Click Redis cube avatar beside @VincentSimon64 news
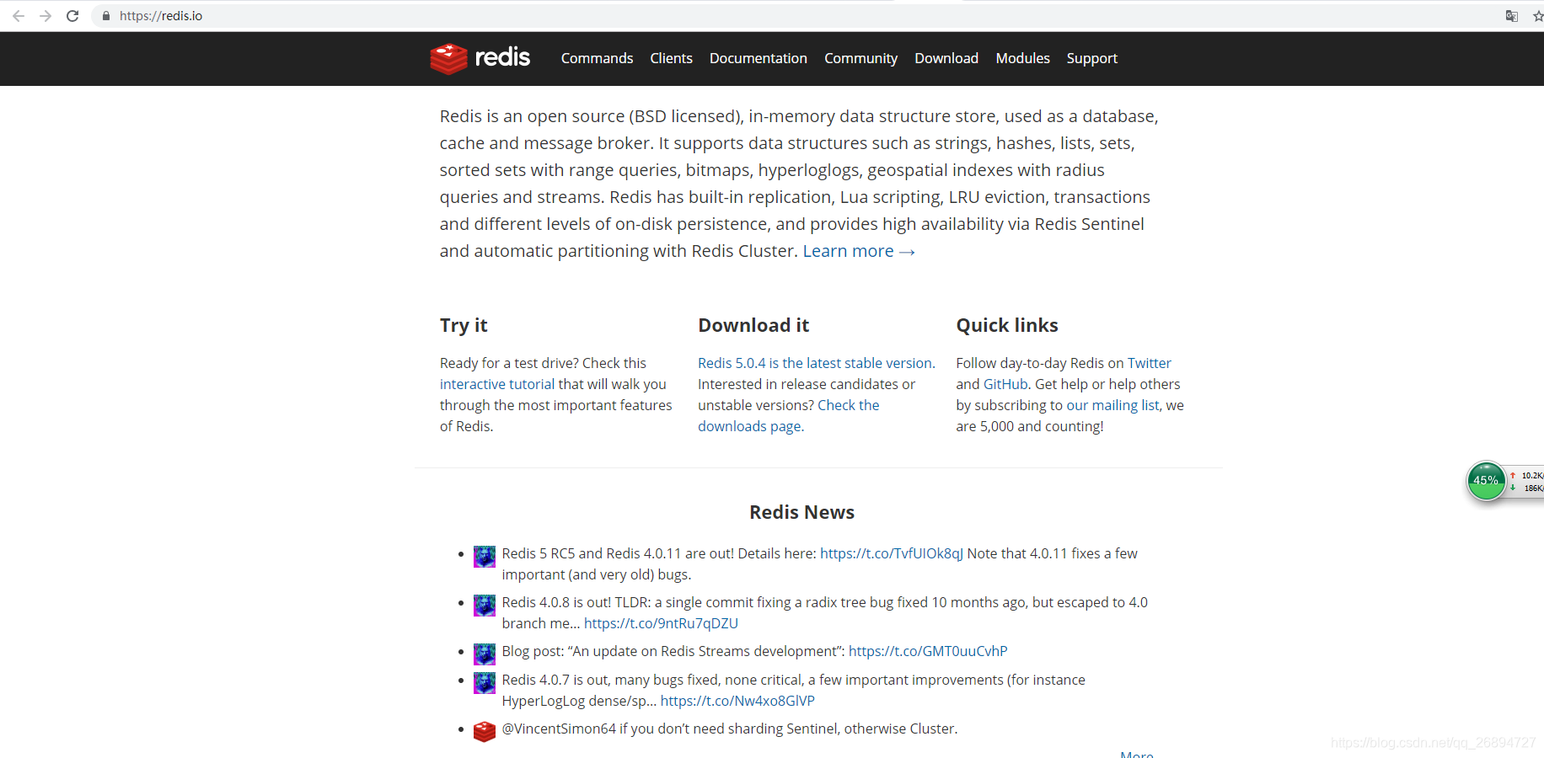This screenshot has width=1544, height=758. [485, 731]
